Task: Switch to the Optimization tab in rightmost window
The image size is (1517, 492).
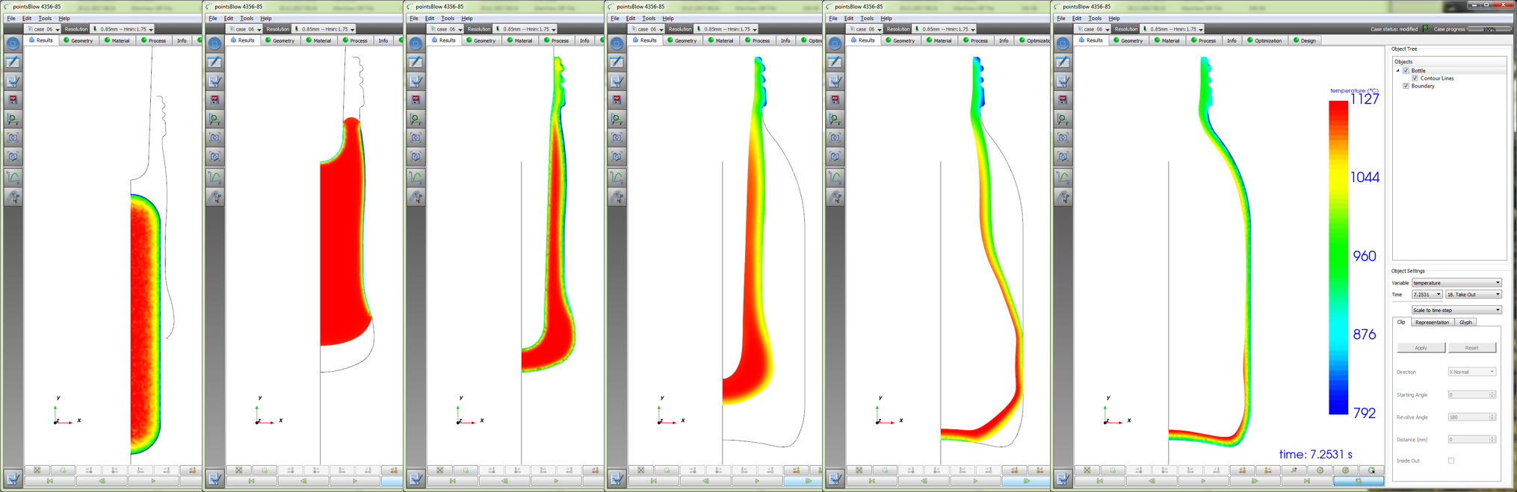Action: (1264, 40)
